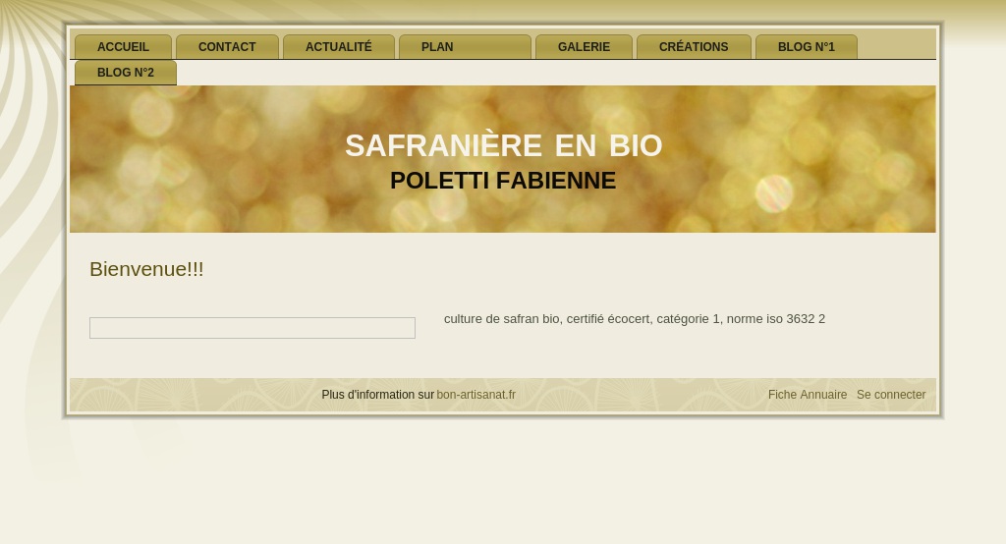Click Se connecter to log in
The image size is (1006, 544).
pyautogui.click(x=891, y=395)
